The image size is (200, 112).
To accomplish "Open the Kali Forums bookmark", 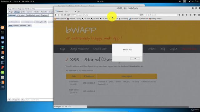I will 133,19.
